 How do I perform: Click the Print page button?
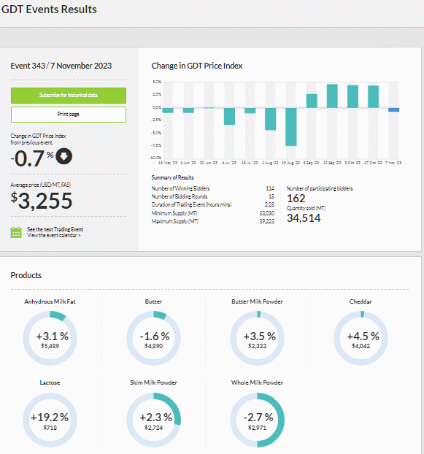[69, 115]
